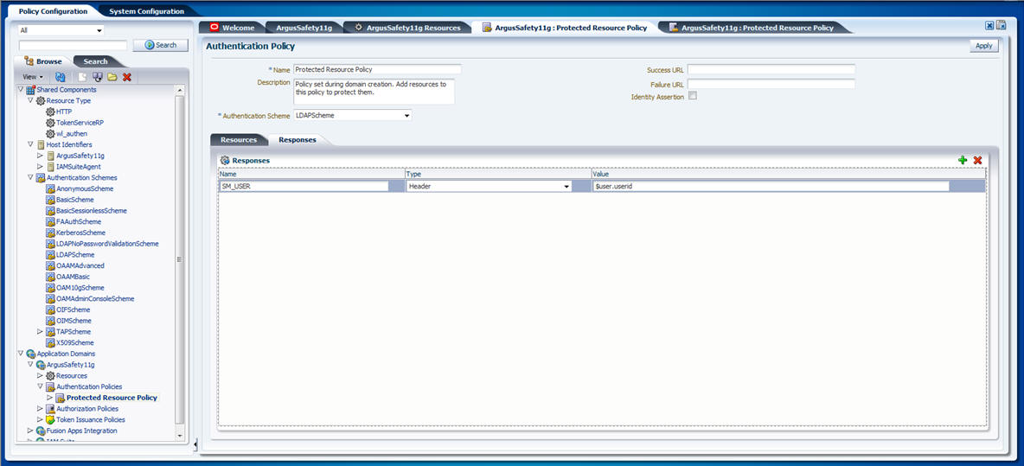Screen dimensions: 1024x466
Task: Switch to the Resources sub-tab
Action: 239,140
